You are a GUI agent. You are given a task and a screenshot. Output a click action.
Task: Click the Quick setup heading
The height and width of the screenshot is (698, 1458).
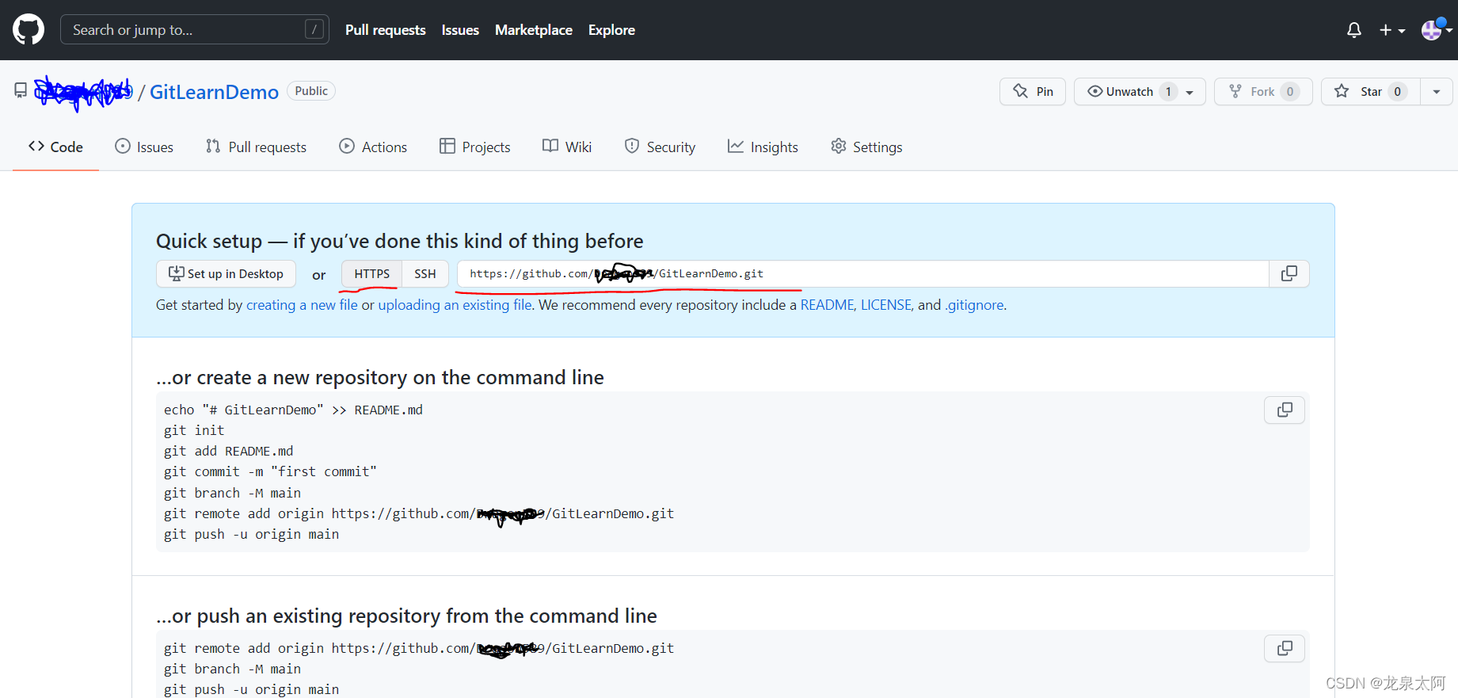click(x=399, y=241)
